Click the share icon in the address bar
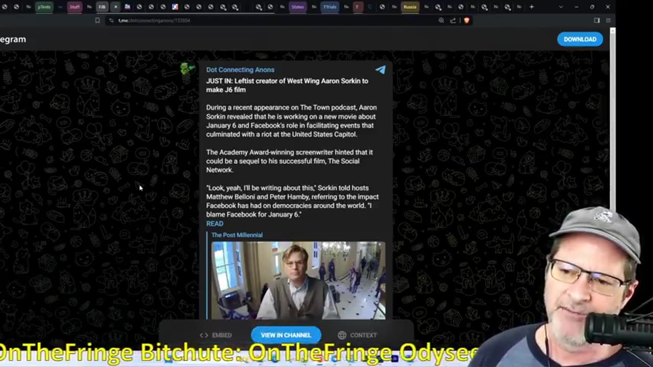 pyautogui.click(x=453, y=20)
